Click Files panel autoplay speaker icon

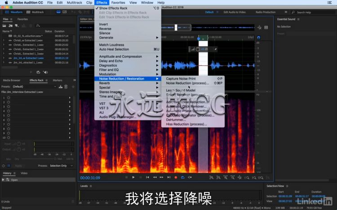coord(45,72)
